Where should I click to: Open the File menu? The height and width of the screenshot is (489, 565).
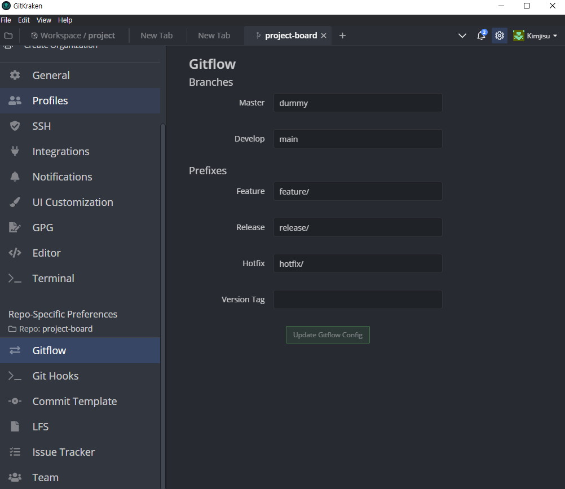[6, 20]
